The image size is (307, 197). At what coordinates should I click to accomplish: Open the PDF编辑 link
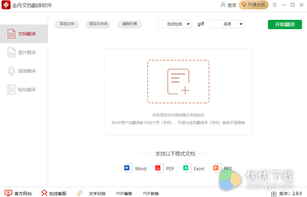click(x=124, y=193)
